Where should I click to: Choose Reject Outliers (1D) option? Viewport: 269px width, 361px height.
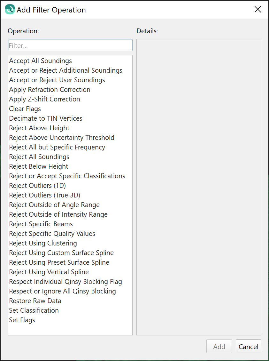coord(37,186)
